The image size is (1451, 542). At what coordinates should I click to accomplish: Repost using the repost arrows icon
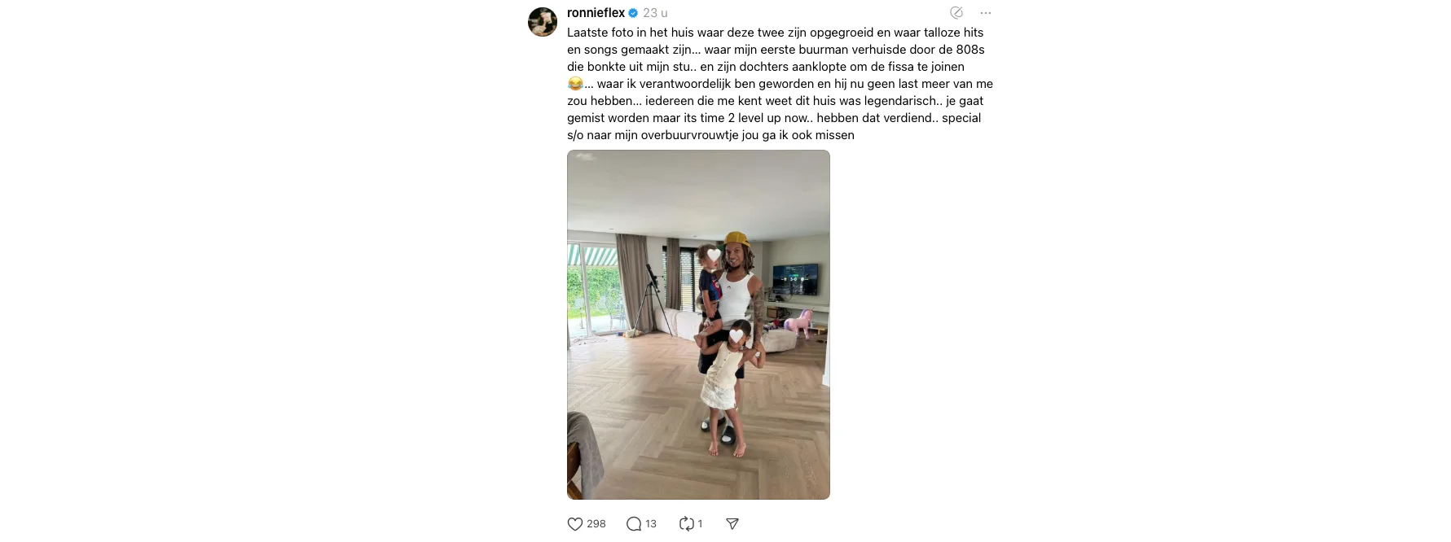pos(687,524)
